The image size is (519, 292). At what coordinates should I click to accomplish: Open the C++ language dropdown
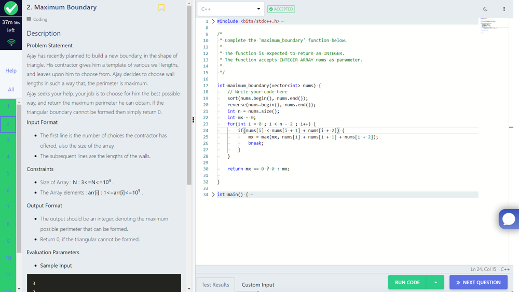(x=231, y=9)
